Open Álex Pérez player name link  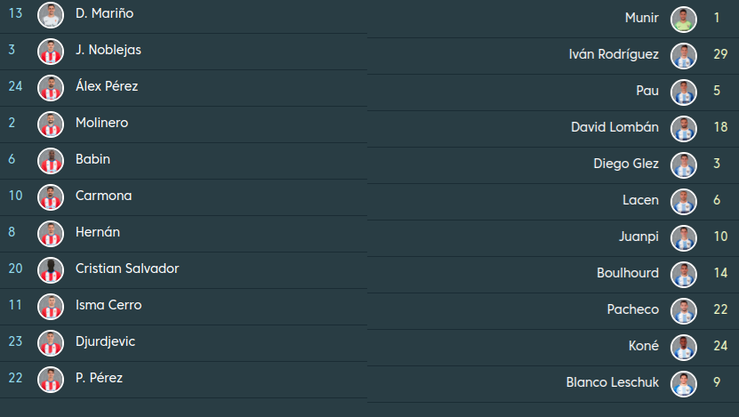pos(107,86)
